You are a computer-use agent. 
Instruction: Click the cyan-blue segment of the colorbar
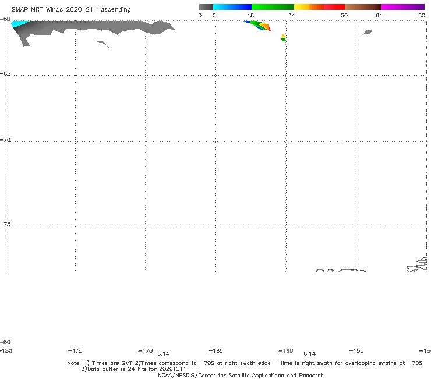click(x=232, y=7)
